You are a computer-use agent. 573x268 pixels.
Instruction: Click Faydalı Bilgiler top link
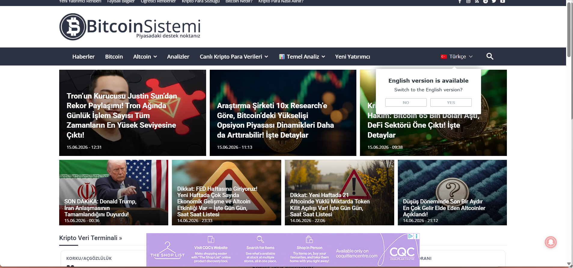121,2
